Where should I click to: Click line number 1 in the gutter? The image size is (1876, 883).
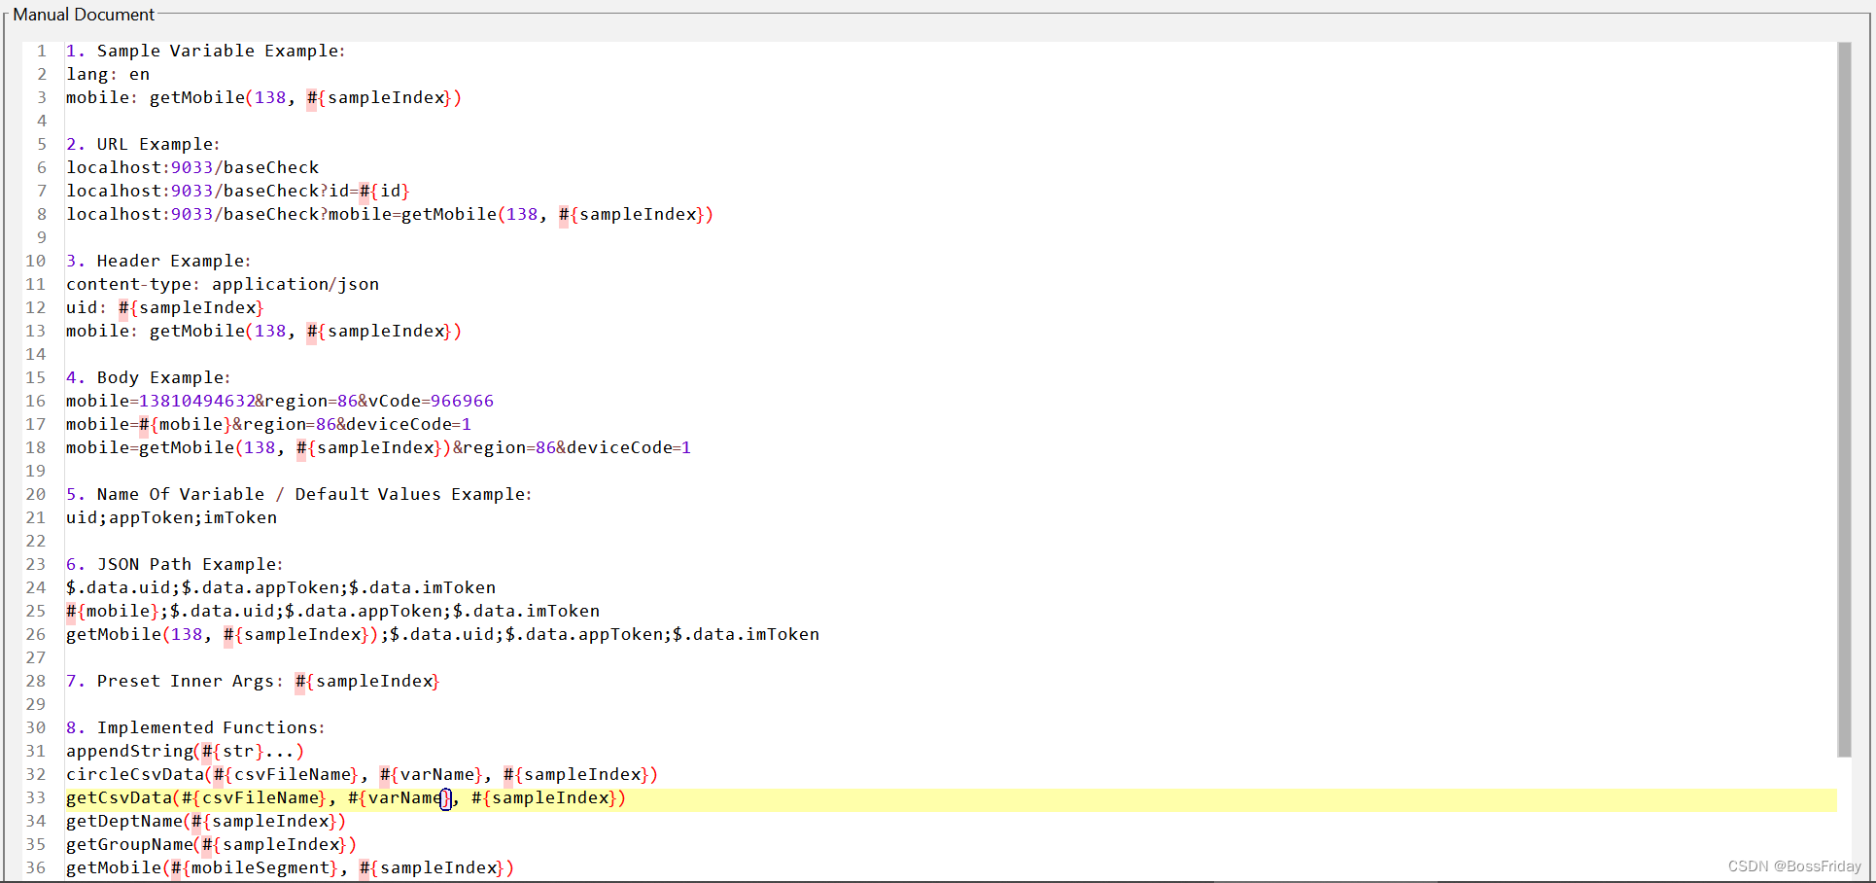pyautogui.click(x=42, y=51)
